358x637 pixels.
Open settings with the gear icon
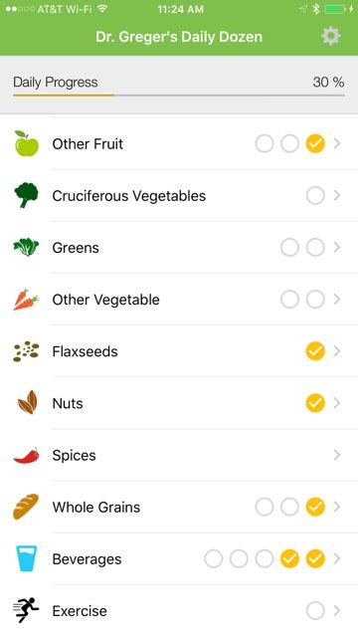331,36
